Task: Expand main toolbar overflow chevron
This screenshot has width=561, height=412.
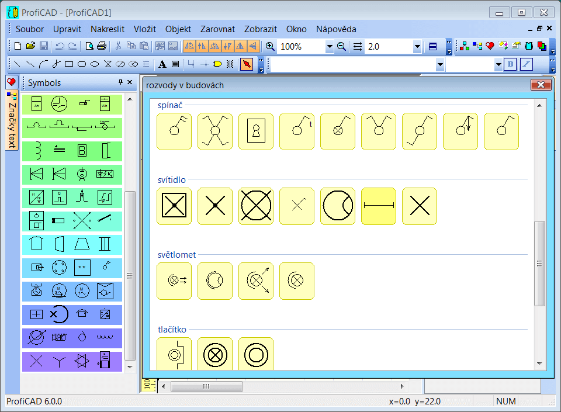Action: (449, 47)
